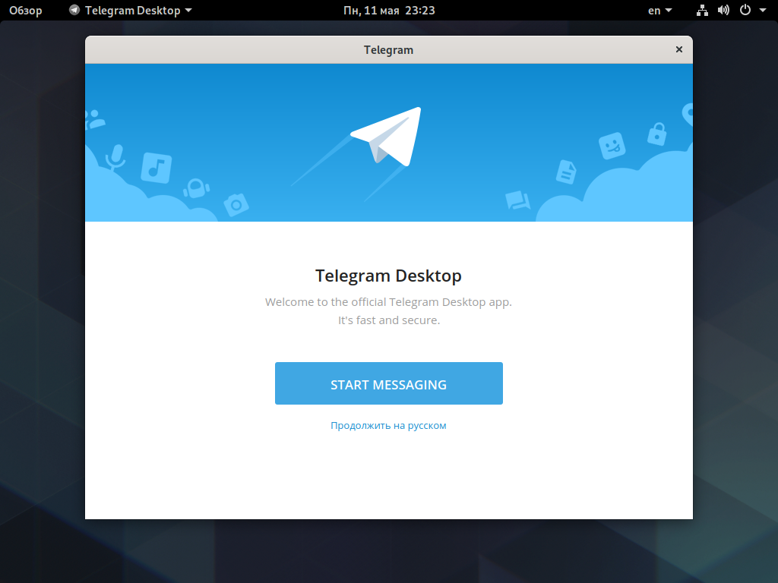This screenshot has height=583, width=778.
Task: Open the network status icon in top bar
Action: point(702,11)
